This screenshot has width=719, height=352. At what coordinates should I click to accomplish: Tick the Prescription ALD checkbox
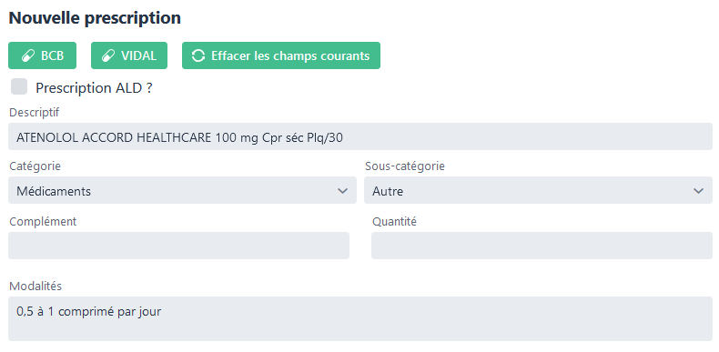click(x=19, y=86)
